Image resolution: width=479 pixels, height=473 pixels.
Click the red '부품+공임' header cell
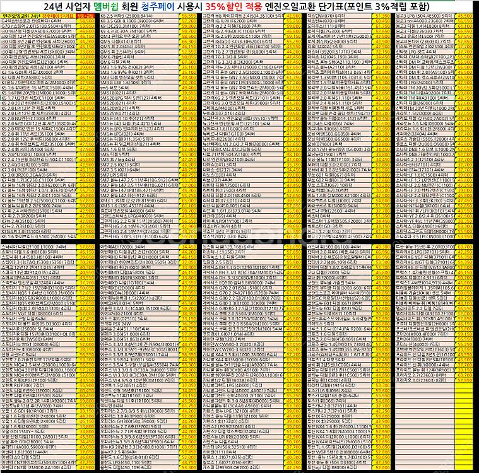point(85,16)
